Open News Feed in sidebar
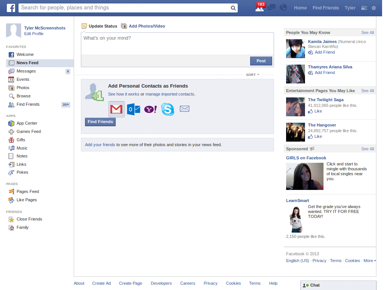The width and height of the screenshot is (387, 290). point(40,63)
